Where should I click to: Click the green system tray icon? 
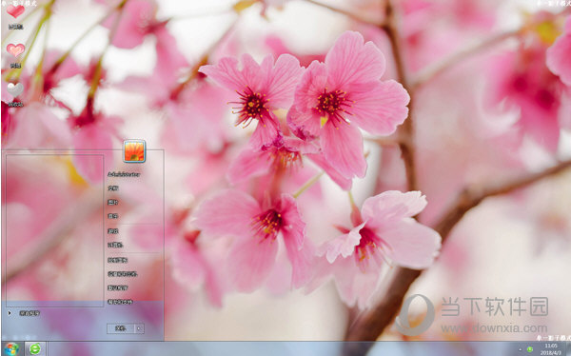[530, 349]
